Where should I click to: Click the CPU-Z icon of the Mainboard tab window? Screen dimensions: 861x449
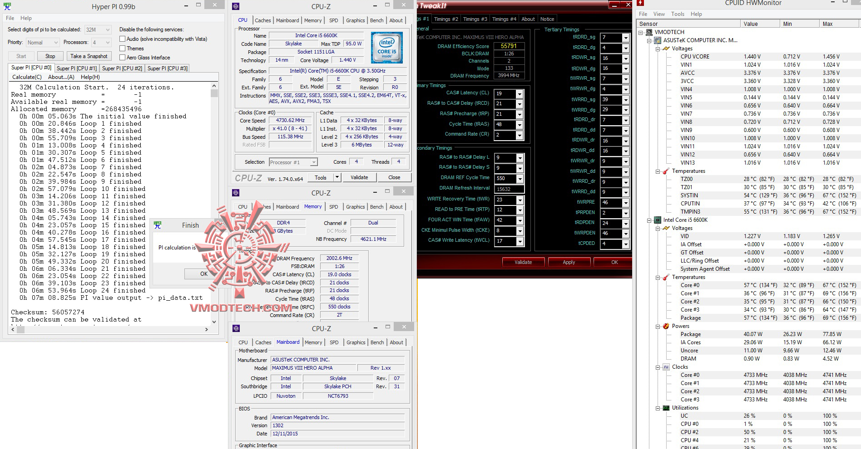coord(236,328)
